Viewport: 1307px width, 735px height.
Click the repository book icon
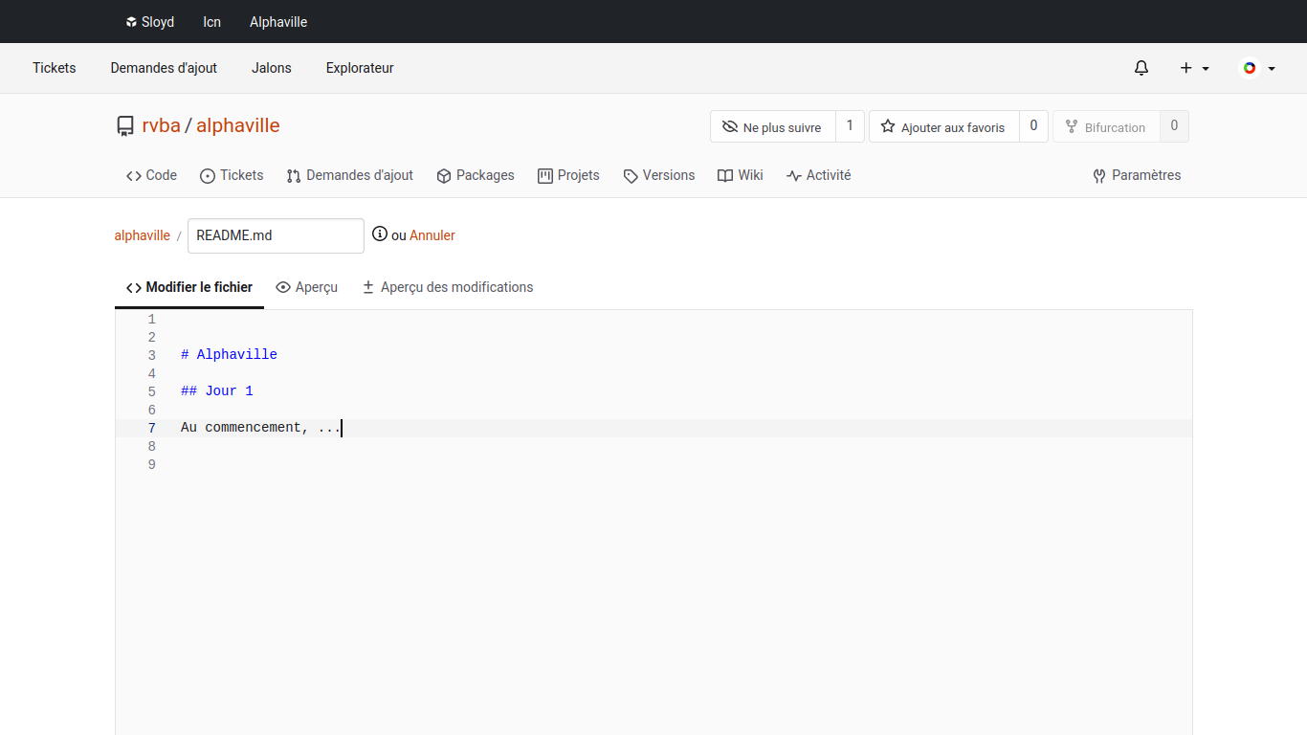point(125,126)
